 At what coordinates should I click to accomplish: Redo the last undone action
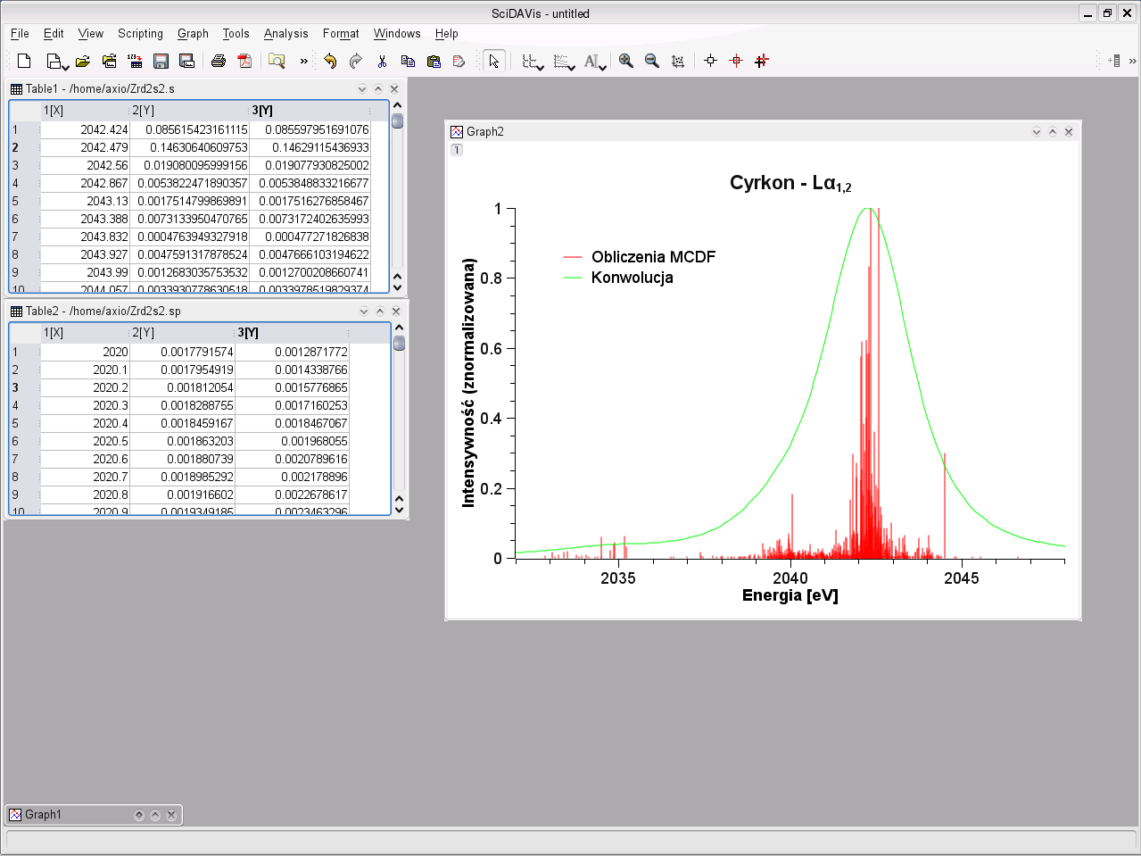356,61
